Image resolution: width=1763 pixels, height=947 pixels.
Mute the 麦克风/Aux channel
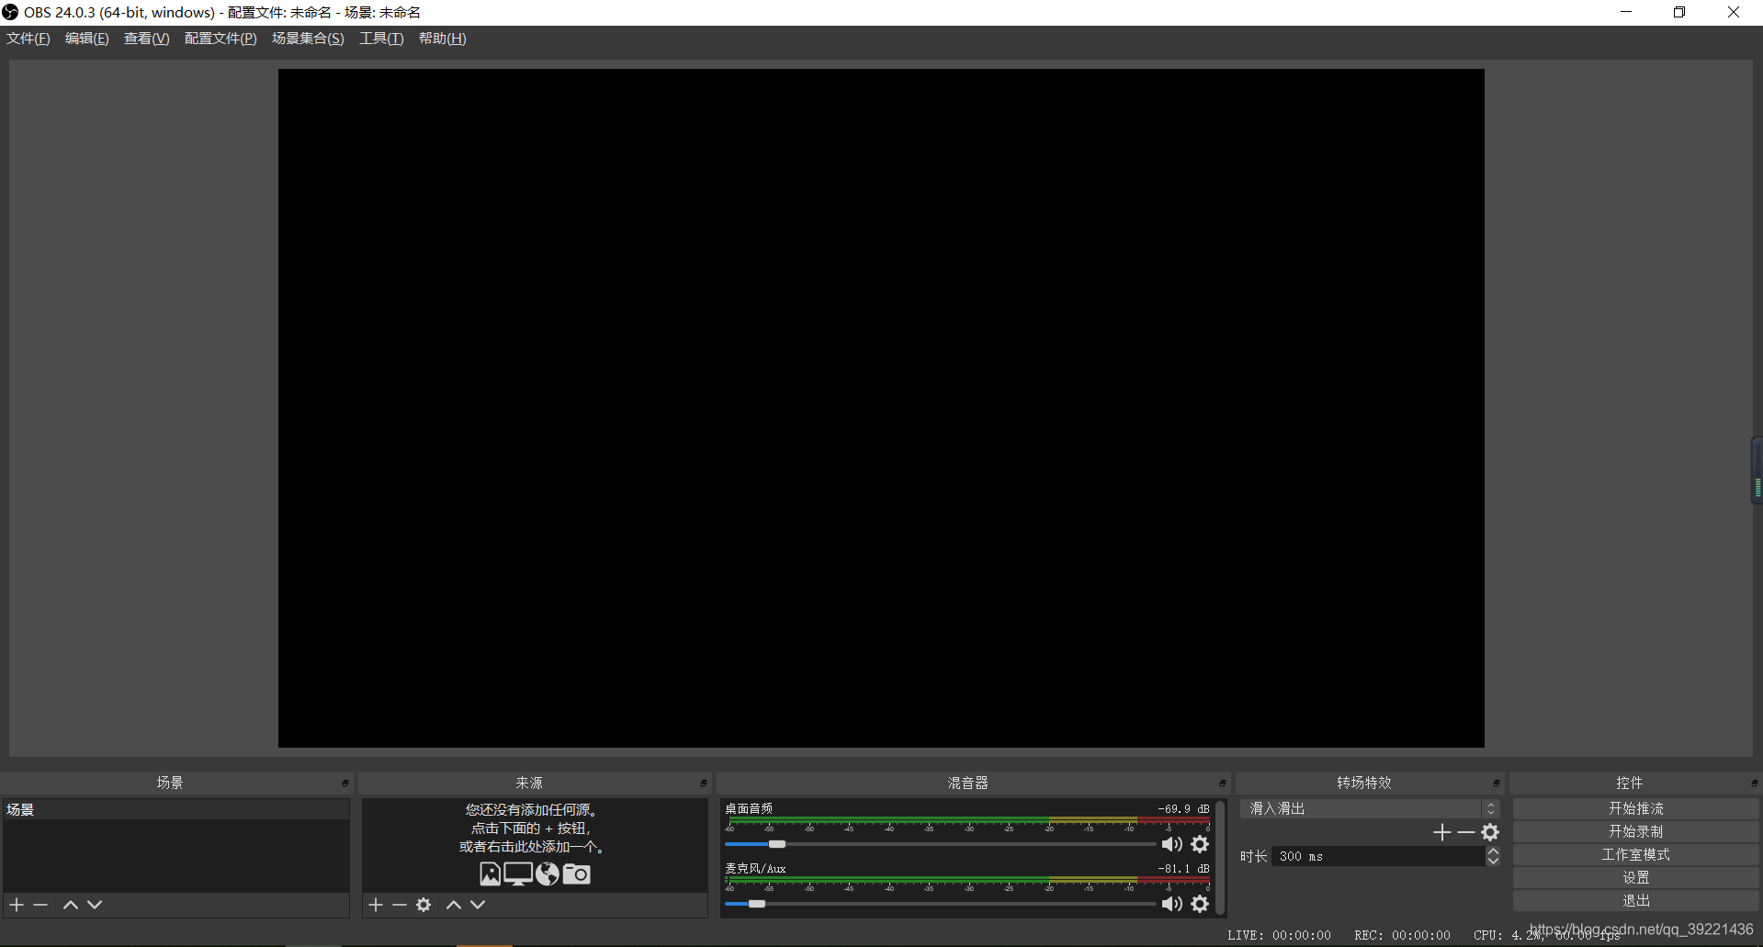[1172, 904]
